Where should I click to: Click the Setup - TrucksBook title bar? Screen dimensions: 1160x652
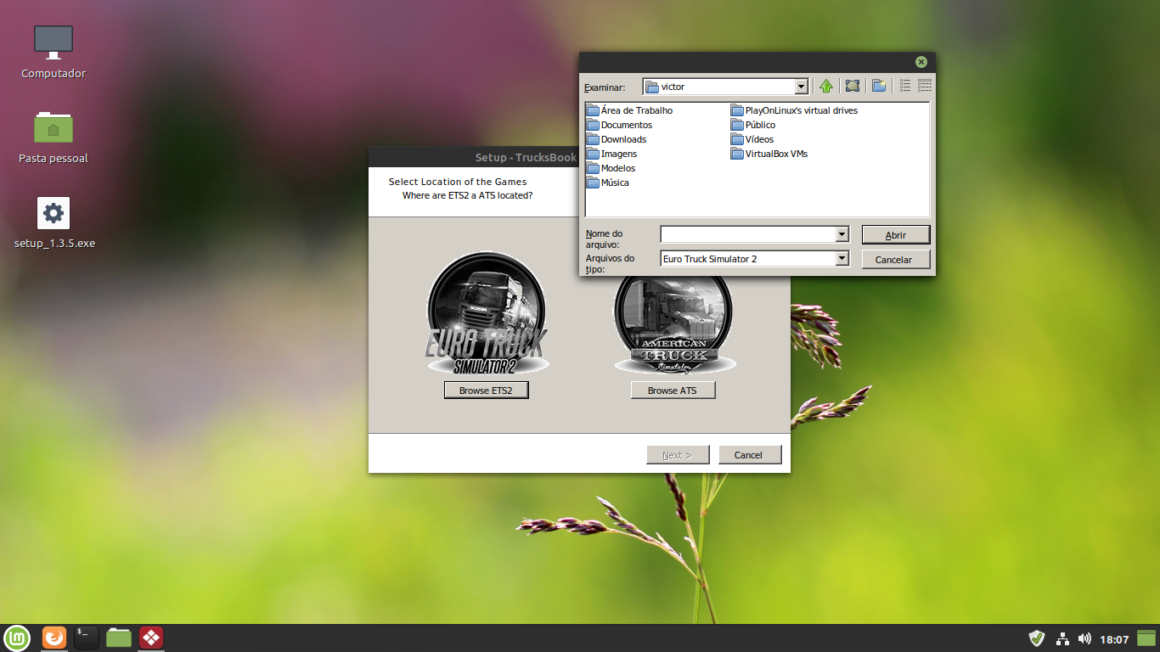474,157
